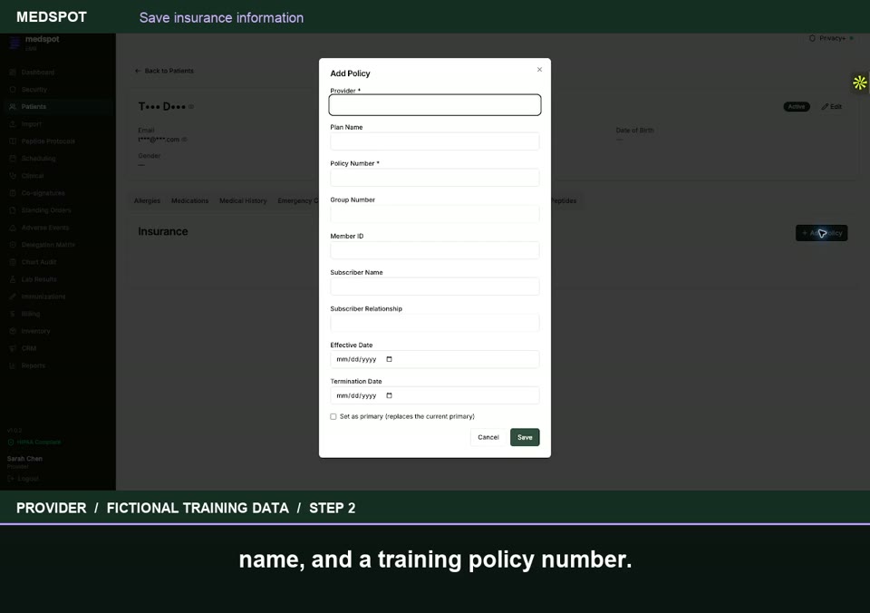
Task: Focus the Provider input field
Action: pyautogui.click(x=434, y=105)
